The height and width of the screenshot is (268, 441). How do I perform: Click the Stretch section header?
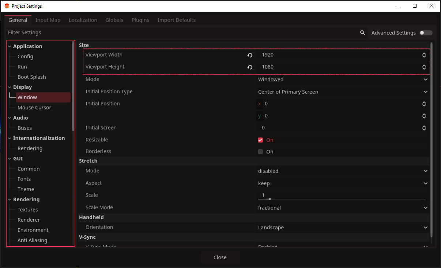(254, 161)
